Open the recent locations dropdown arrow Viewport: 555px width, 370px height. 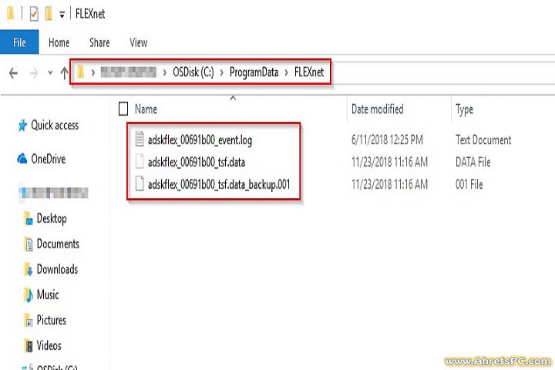click(50, 73)
